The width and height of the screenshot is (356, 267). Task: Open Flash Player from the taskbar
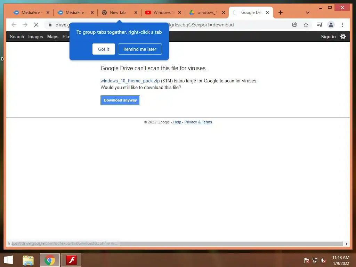(x=71, y=260)
